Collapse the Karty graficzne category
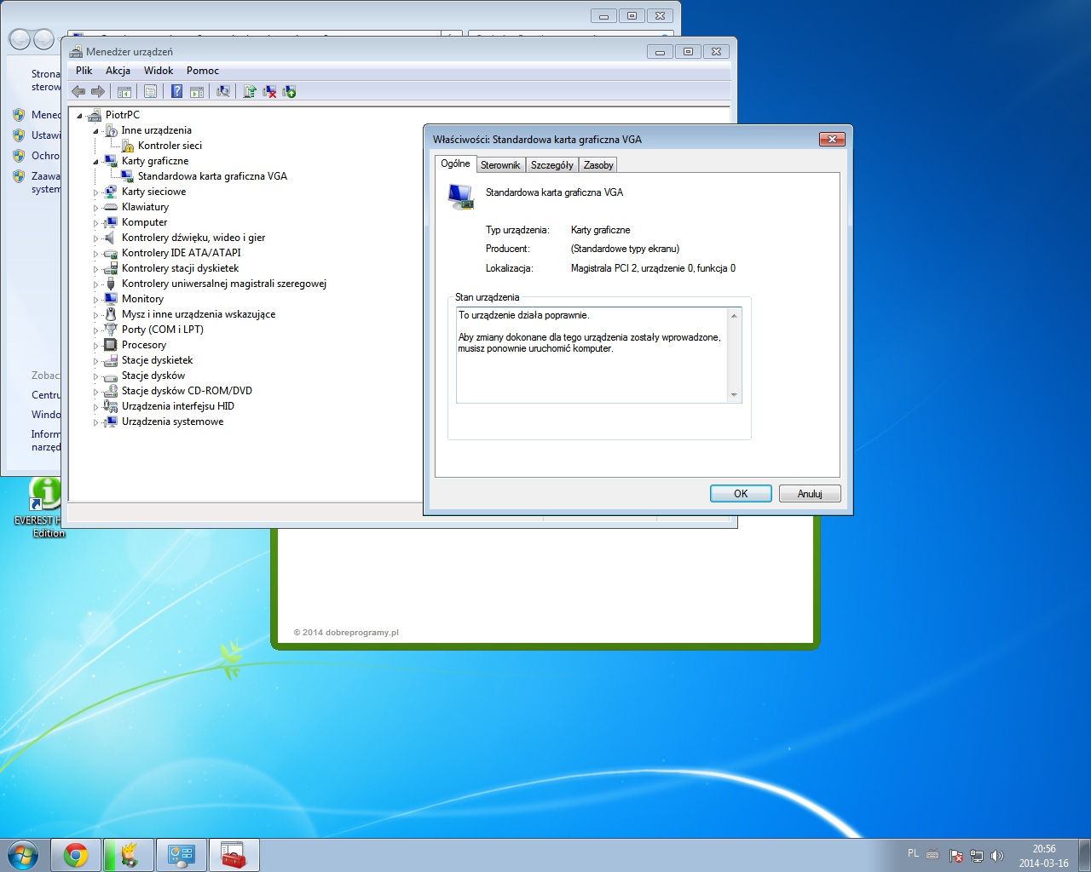 [x=96, y=161]
